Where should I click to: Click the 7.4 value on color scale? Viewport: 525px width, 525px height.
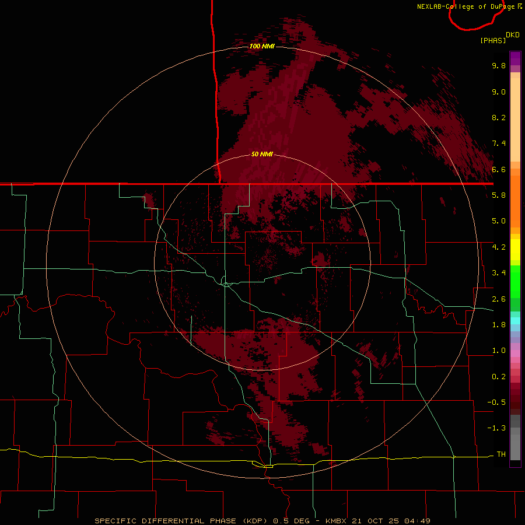tap(499, 143)
